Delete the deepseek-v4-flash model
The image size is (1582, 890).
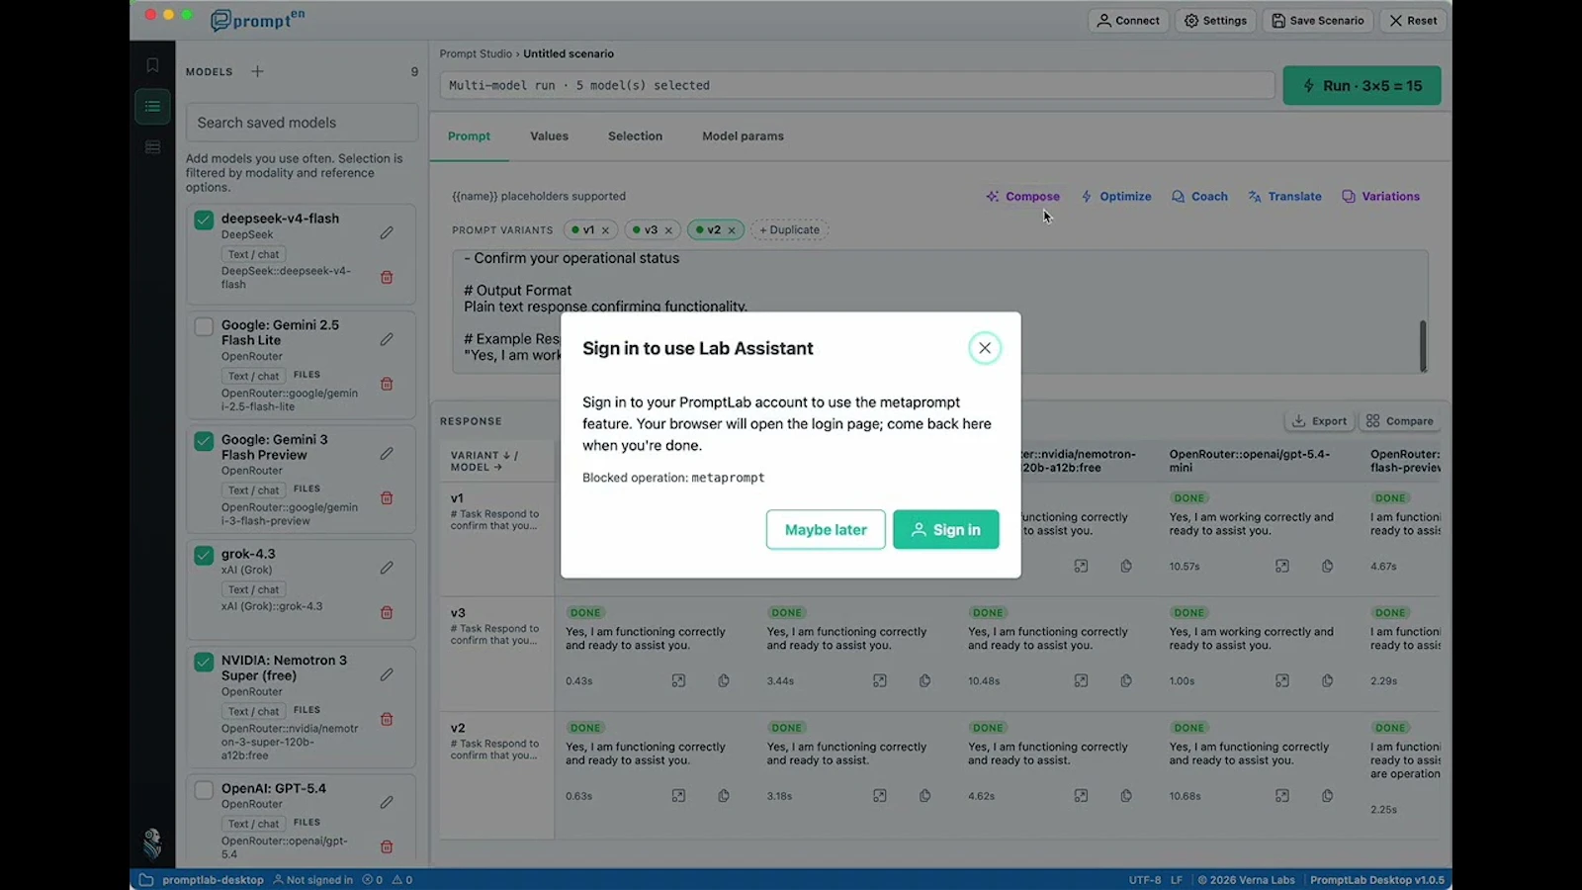pos(387,278)
